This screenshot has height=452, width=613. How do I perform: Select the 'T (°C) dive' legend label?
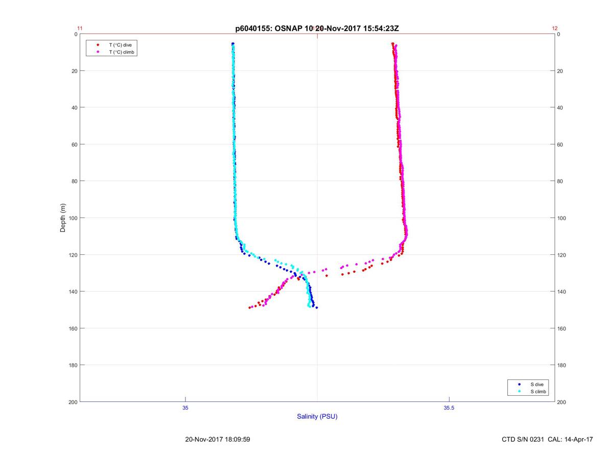tap(120, 45)
